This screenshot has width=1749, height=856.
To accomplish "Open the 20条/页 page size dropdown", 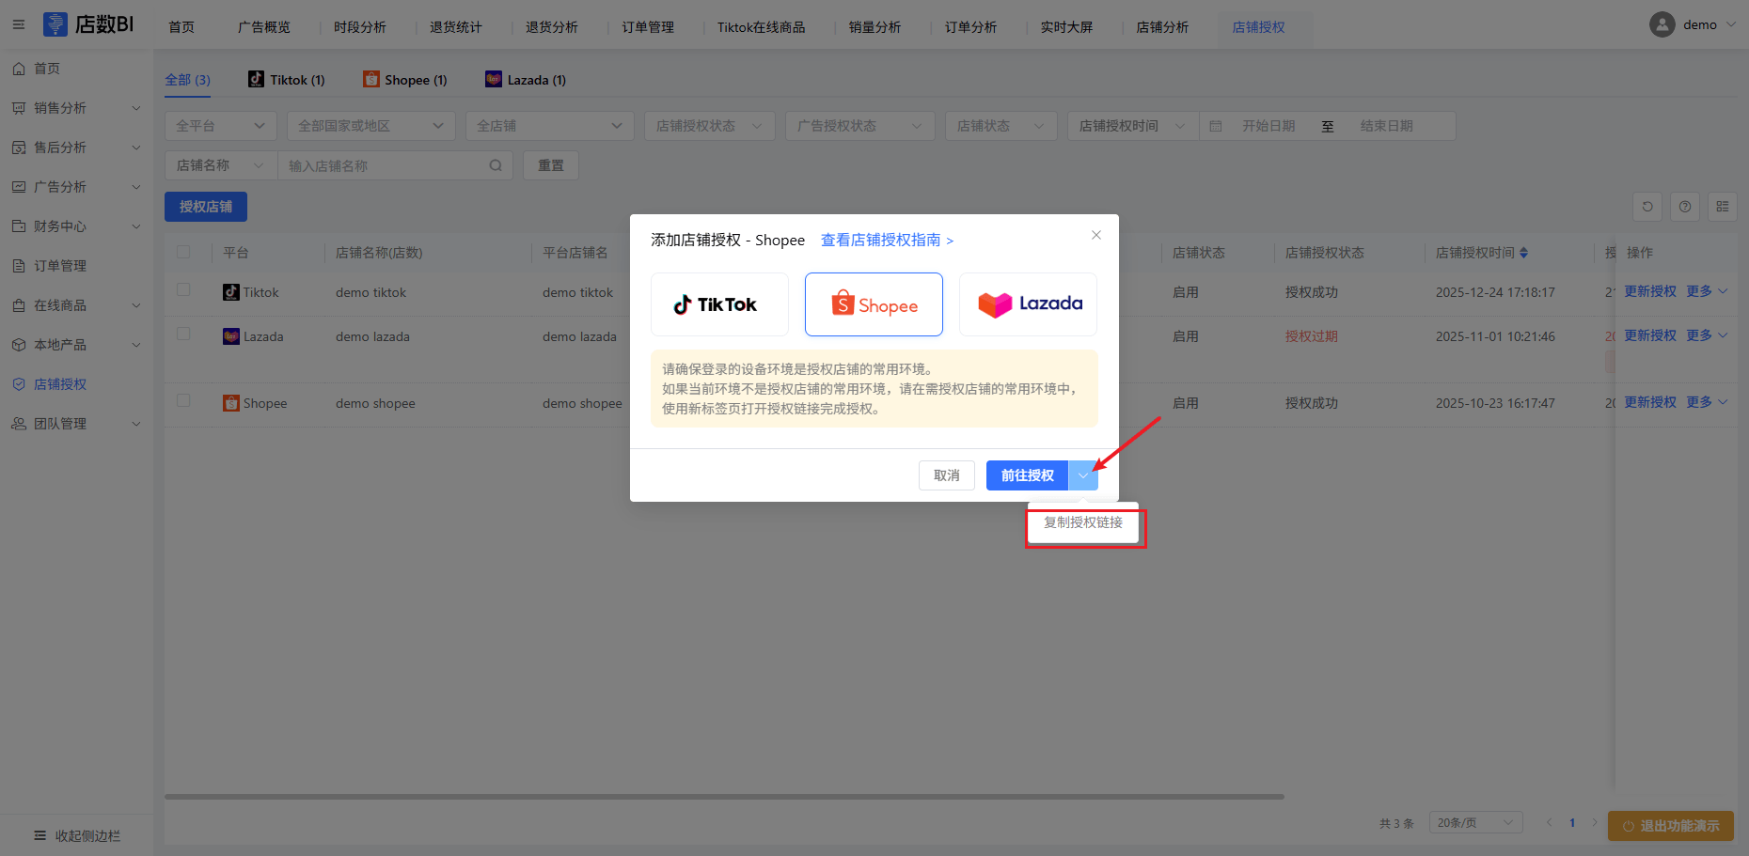I will coord(1476,823).
